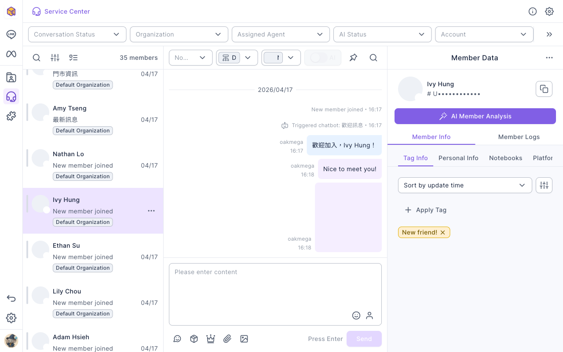Open settings gear in top-right header
563x352 pixels.
coord(549,11)
